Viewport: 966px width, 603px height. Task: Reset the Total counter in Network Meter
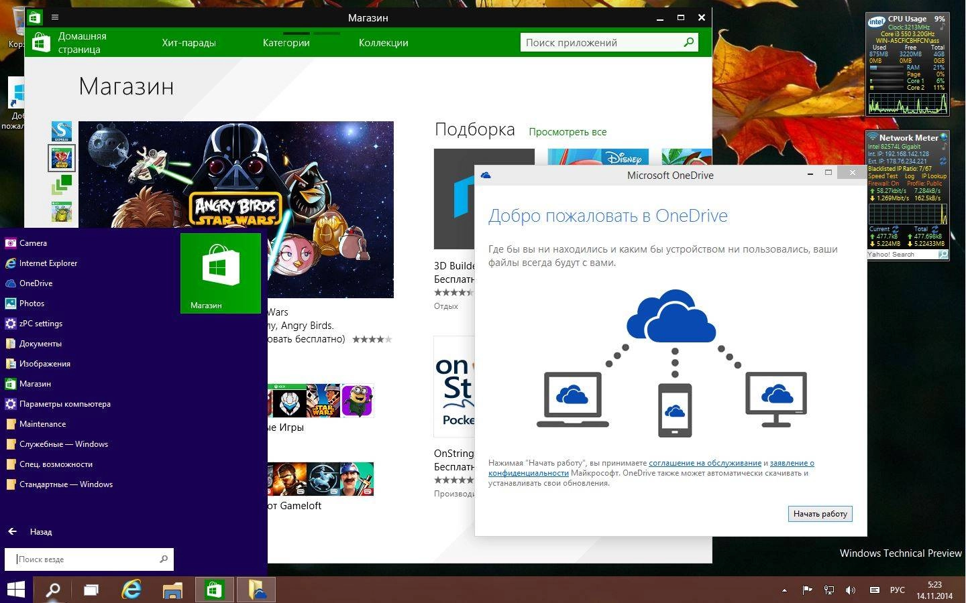tap(934, 229)
